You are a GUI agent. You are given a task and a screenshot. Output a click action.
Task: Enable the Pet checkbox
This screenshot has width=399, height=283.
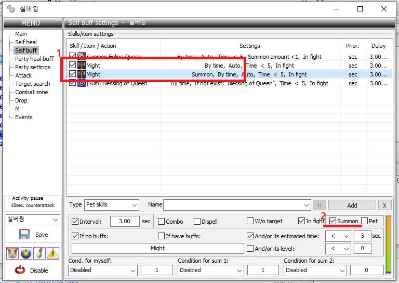(364, 221)
